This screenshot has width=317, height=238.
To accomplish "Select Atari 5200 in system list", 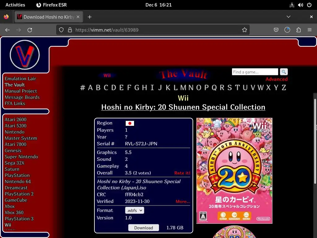I will coord(15,126).
